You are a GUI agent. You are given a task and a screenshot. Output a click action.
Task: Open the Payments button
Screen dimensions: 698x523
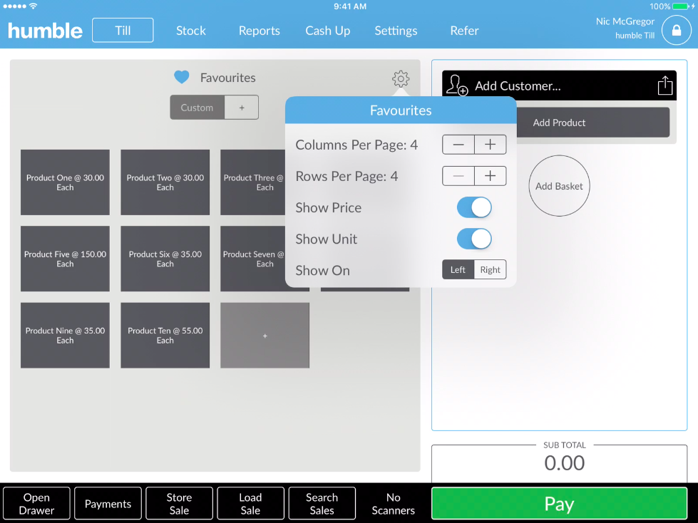tap(108, 504)
